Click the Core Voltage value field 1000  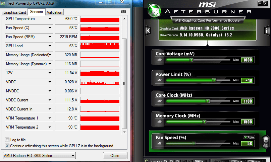(247, 60)
